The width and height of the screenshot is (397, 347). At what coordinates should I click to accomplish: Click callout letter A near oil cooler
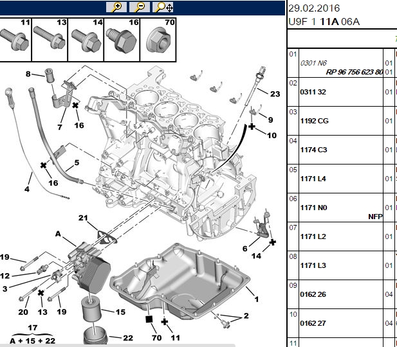(x=58, y=234)
